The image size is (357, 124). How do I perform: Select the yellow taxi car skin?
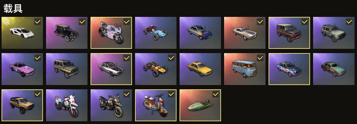click(200, 69)
